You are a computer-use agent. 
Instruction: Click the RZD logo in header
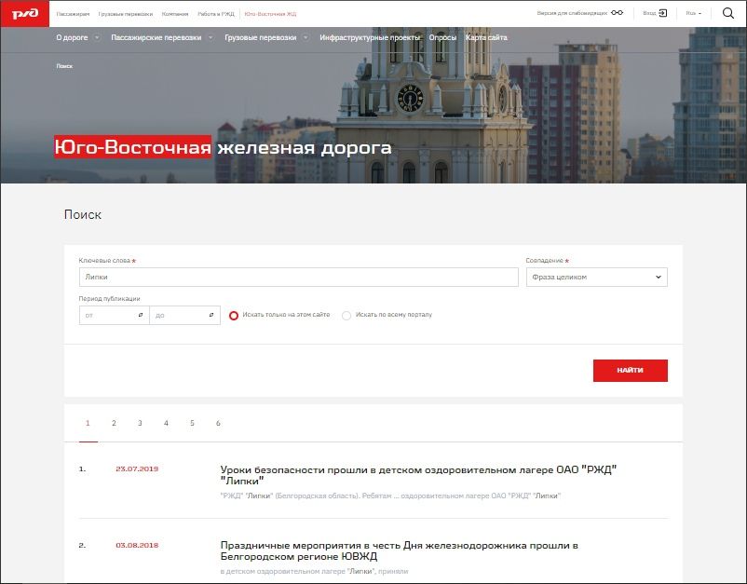(24, 13)
